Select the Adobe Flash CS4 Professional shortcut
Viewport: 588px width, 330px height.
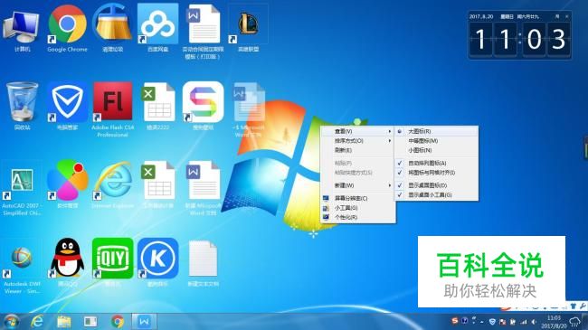(112, 109)
